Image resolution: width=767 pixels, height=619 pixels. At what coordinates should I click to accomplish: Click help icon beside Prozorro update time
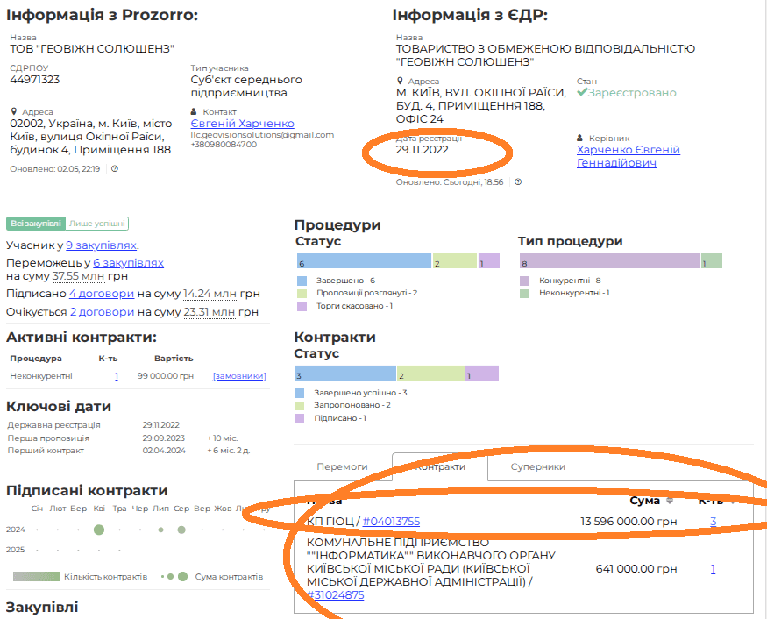115,169
